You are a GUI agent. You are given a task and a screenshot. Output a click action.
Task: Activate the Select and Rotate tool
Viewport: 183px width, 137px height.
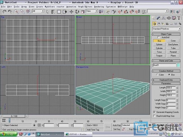[77, 12]
